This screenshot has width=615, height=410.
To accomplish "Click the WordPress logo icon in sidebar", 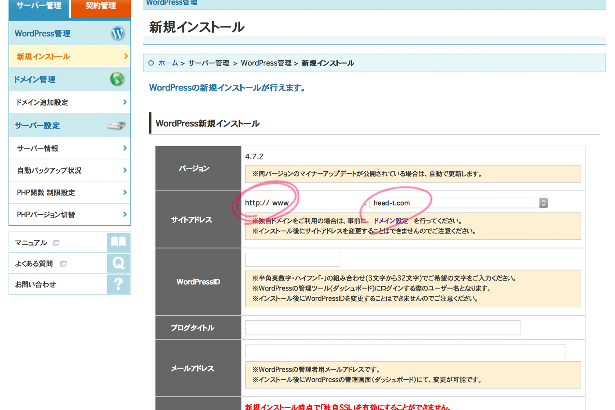I will tap(118, 33).
